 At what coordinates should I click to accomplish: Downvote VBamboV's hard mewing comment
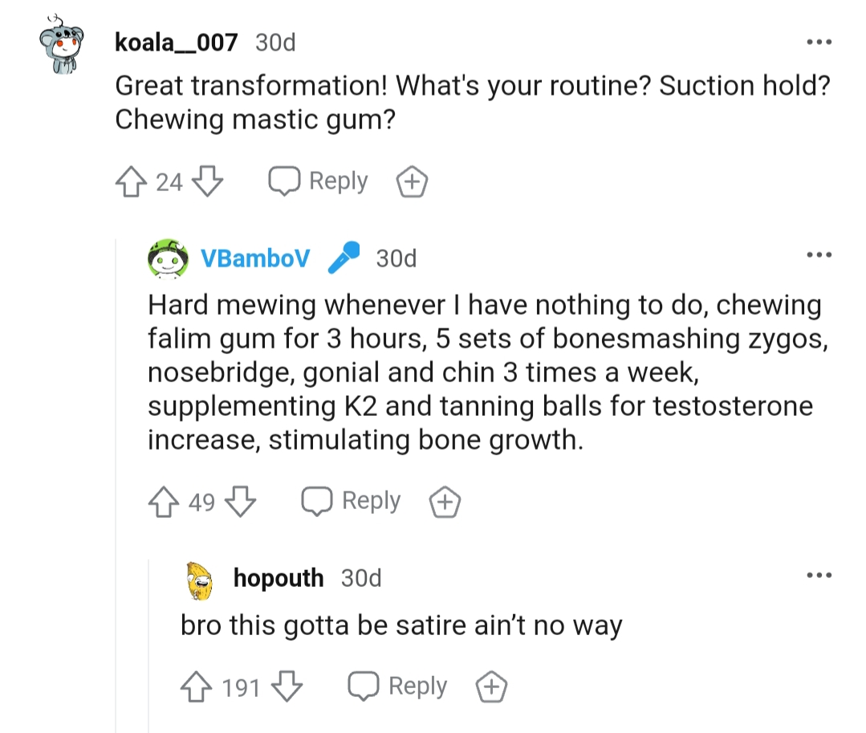coord(240,502)
